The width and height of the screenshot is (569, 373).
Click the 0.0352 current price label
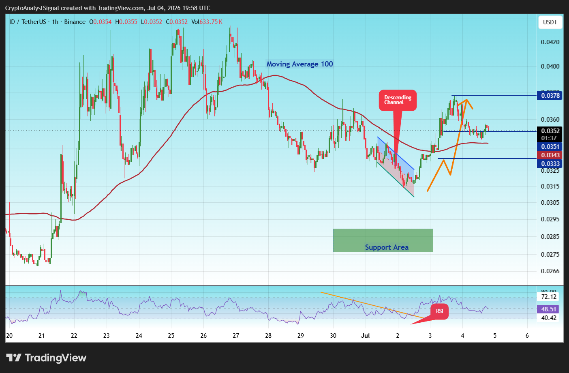[x=550, y=131]
